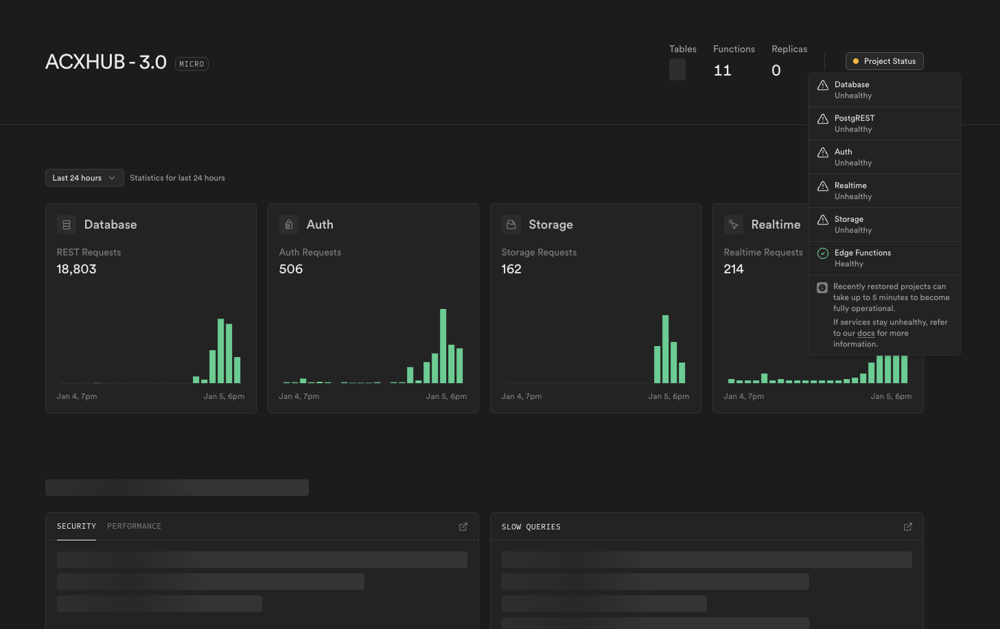Click the Storage card folder icon
This screenshot has width=1000, height=629.
coord(511,225)
